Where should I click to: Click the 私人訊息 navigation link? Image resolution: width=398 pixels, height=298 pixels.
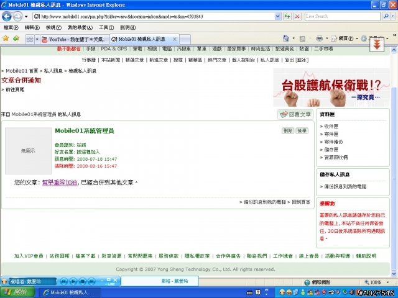269,60
